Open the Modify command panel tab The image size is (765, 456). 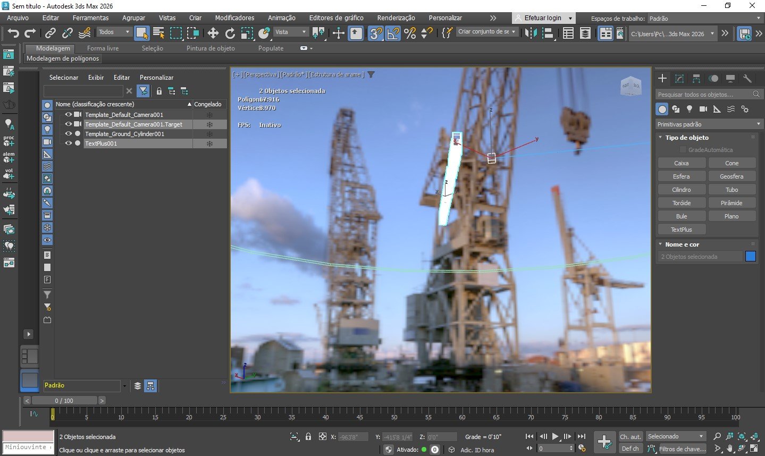coord(679,79)
